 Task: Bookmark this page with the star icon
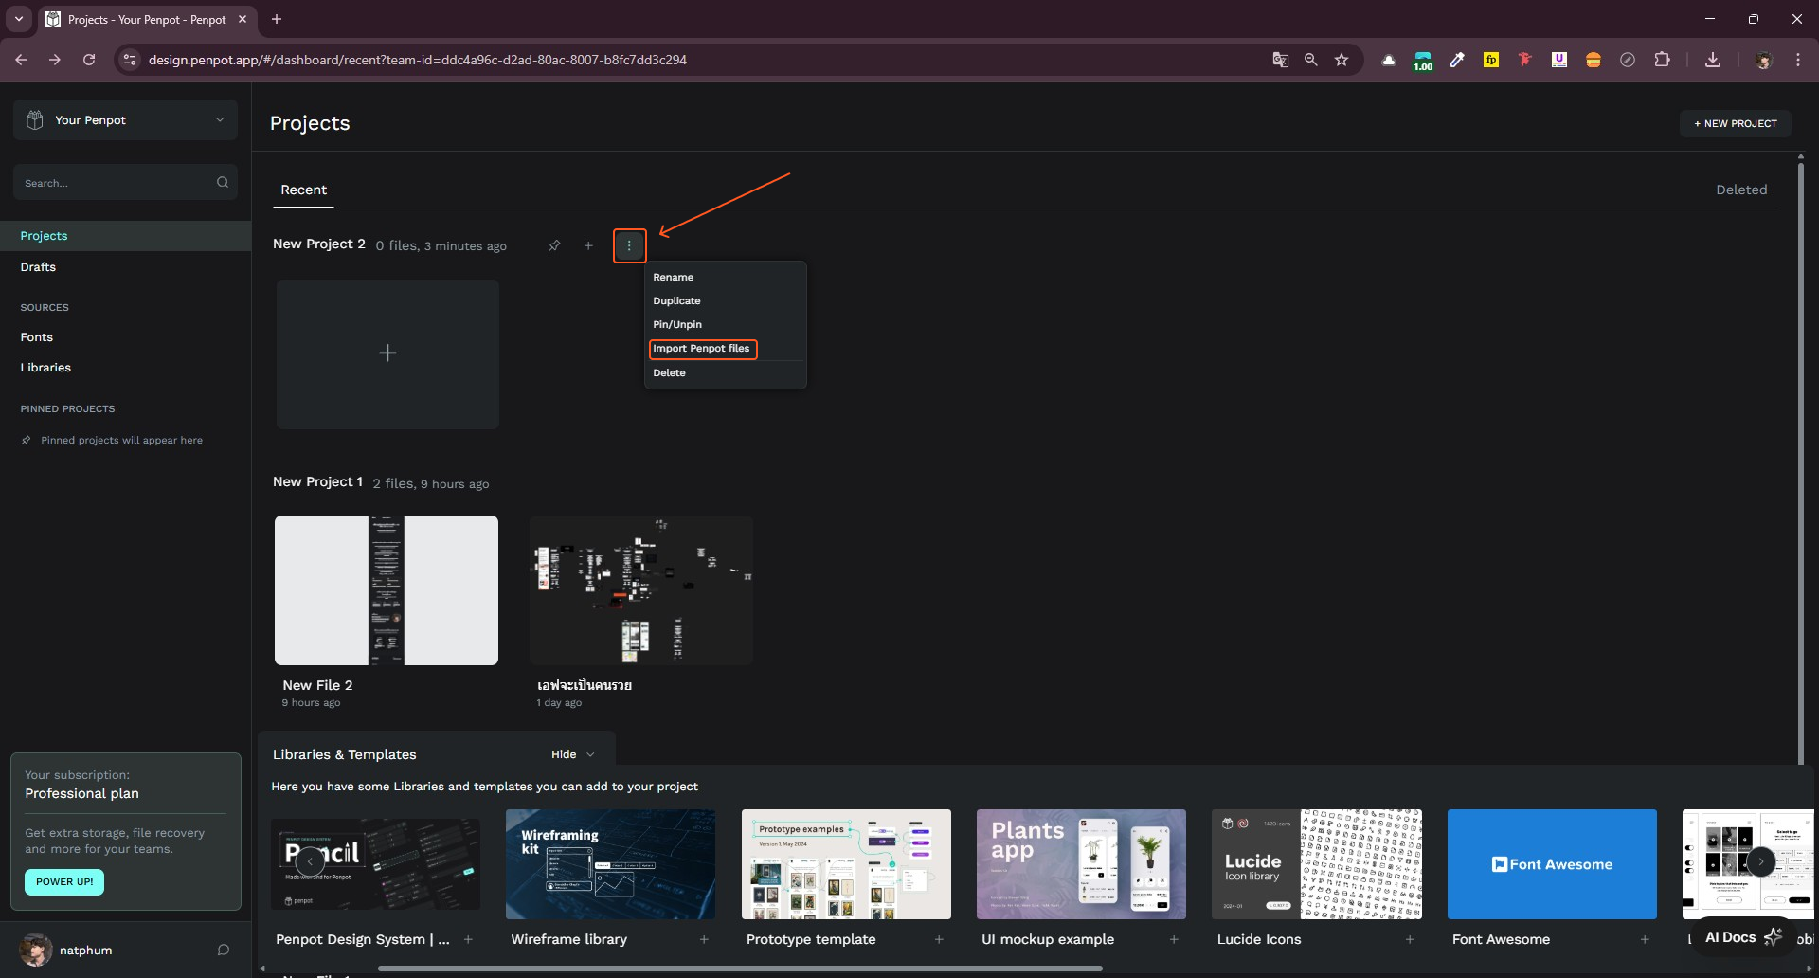tap(1342, 60)
